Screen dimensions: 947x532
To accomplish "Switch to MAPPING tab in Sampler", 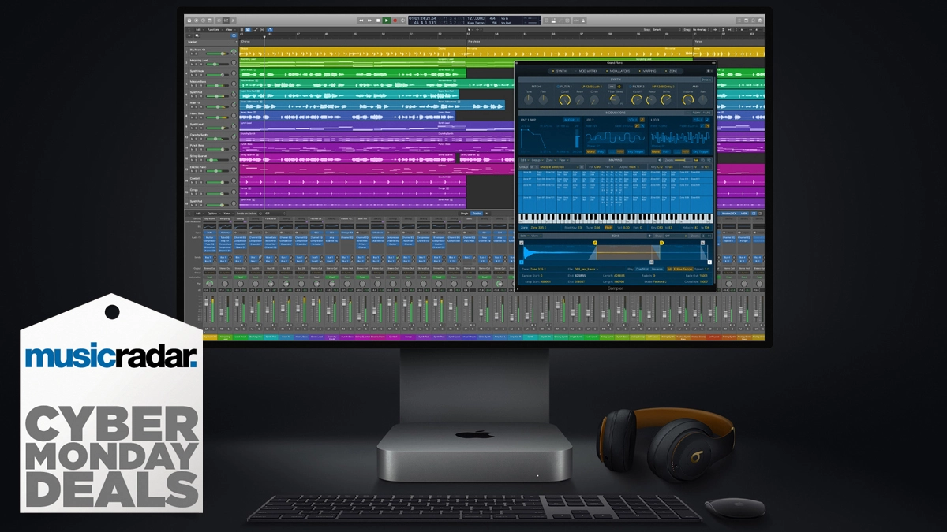I will click(648, 71).
